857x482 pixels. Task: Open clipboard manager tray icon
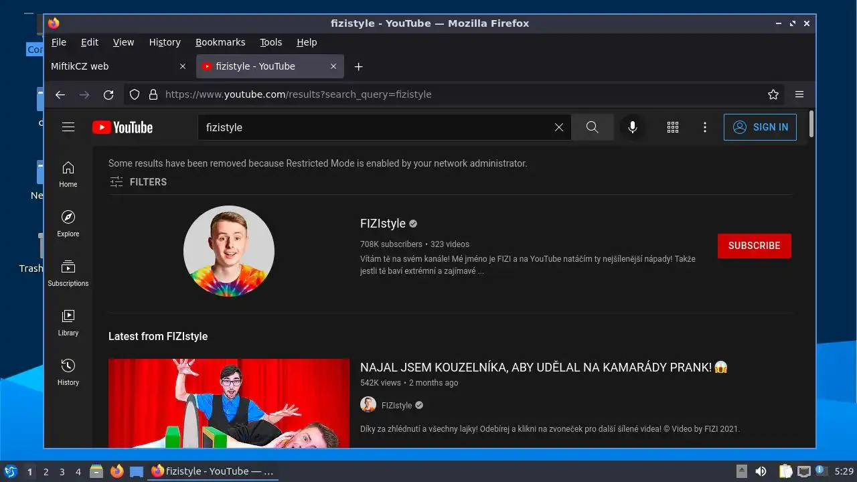coord(785,471)
